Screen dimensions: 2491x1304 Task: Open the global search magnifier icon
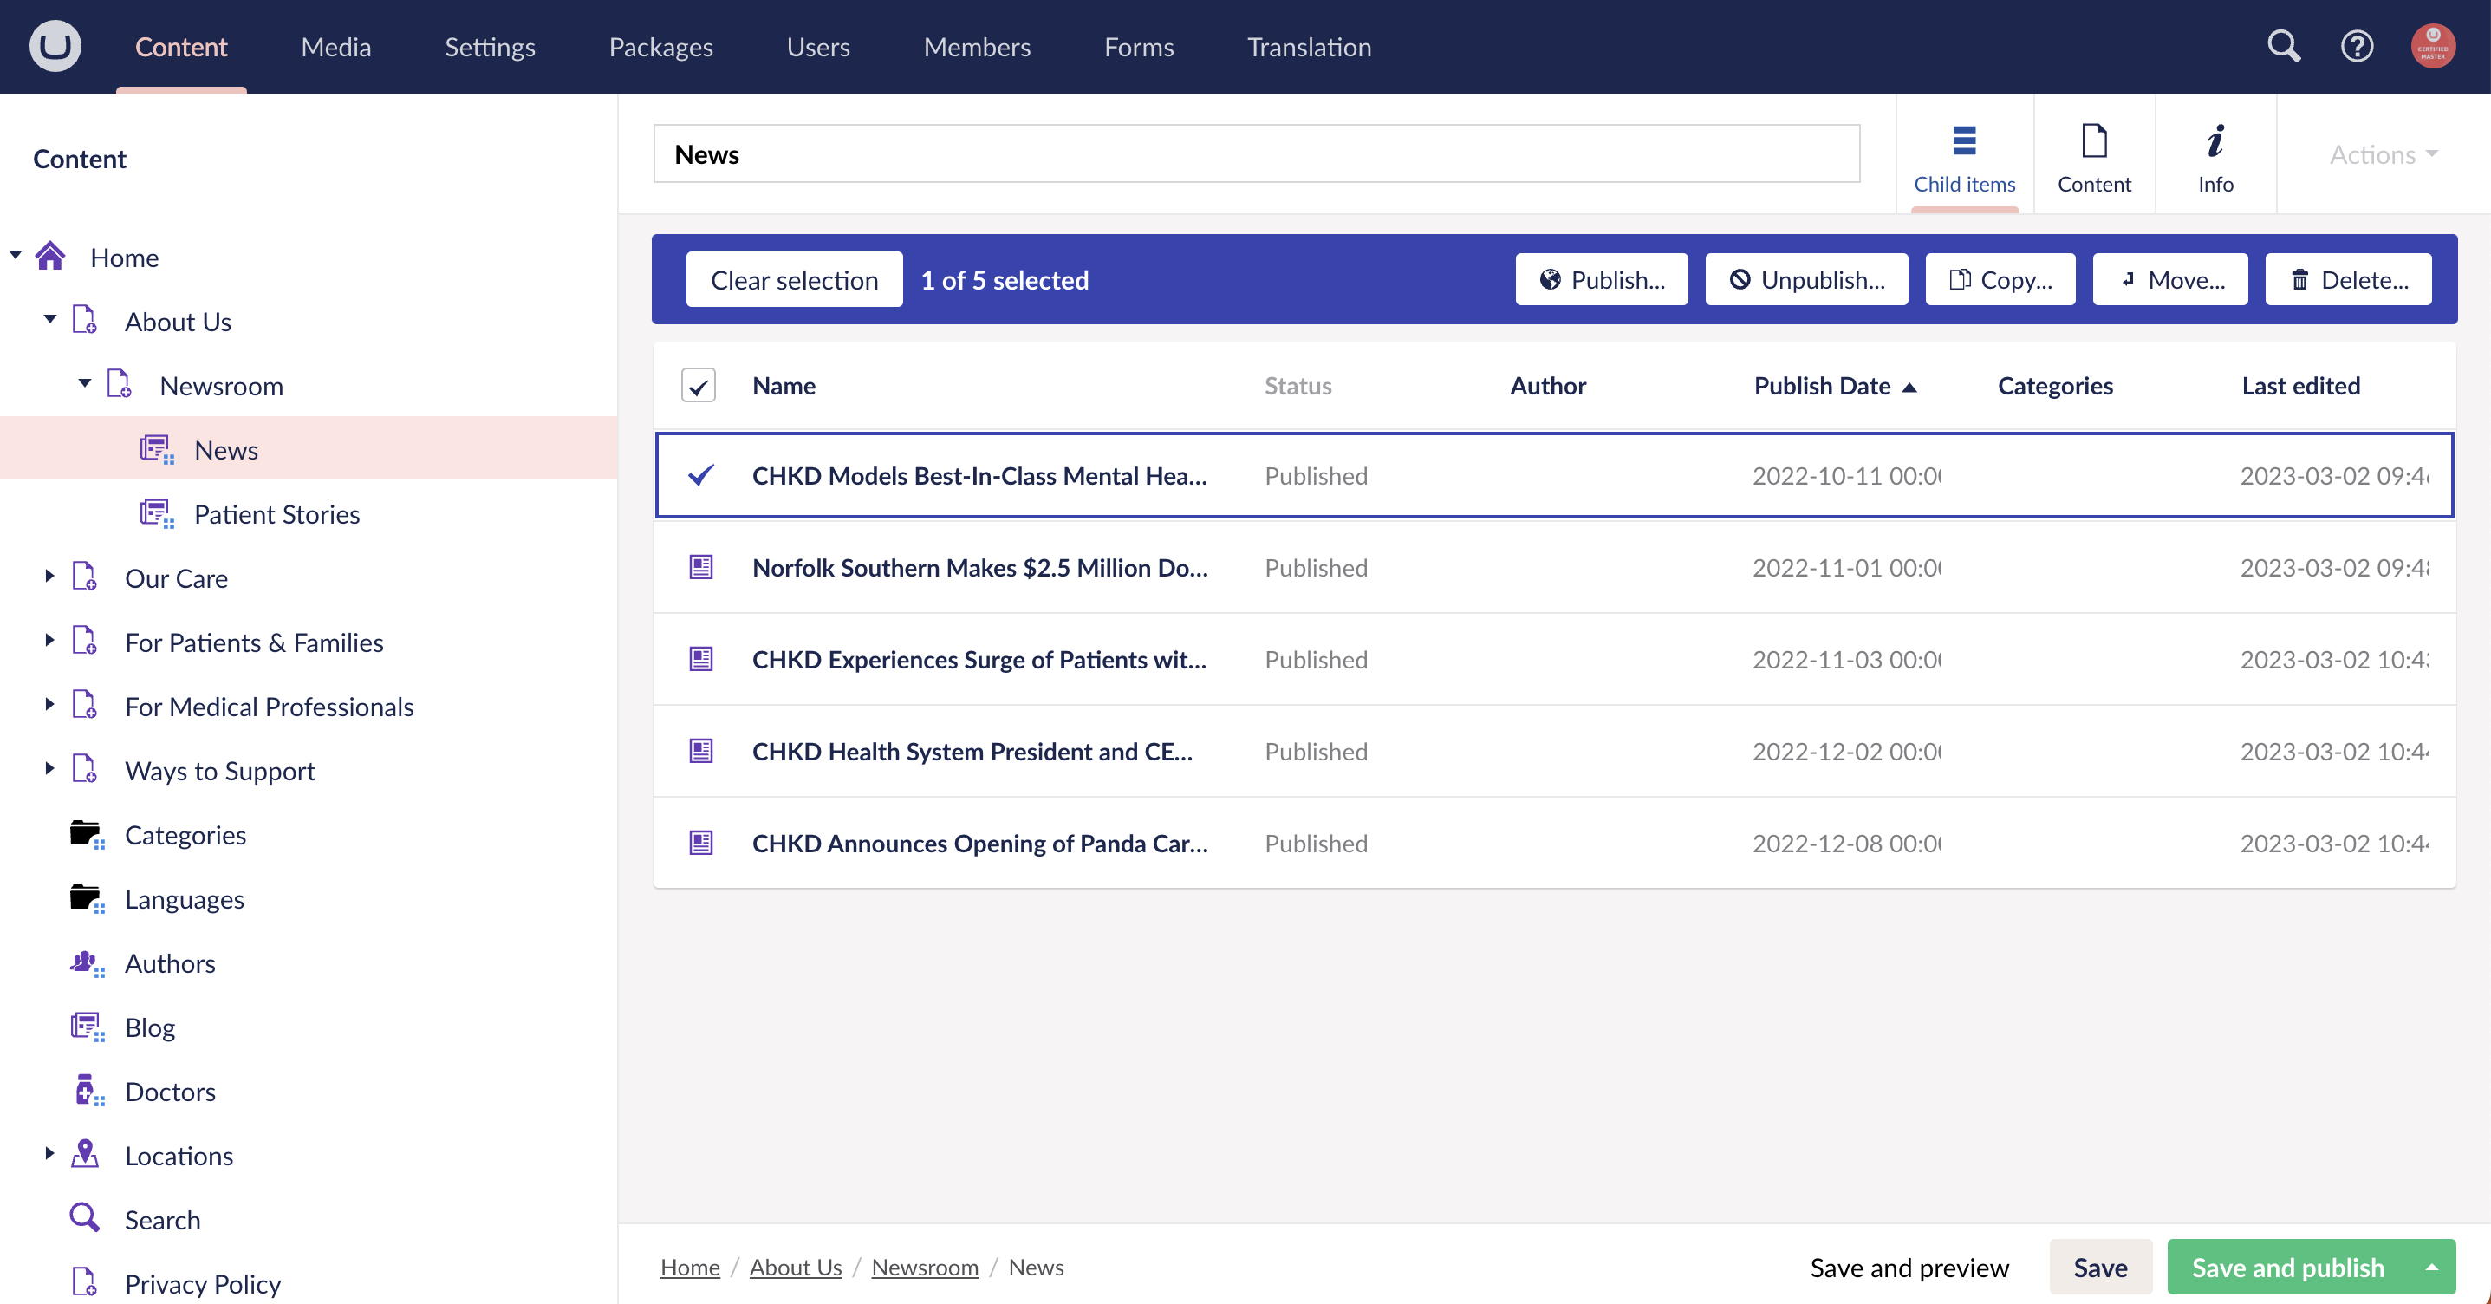tap(2282, 45)
